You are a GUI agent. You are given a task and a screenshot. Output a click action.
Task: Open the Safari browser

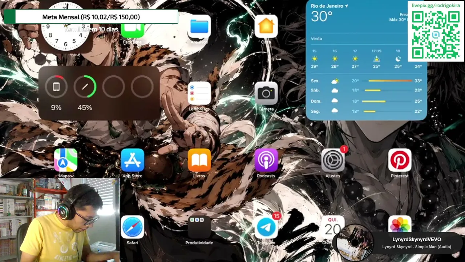click(x=132, y=227)
